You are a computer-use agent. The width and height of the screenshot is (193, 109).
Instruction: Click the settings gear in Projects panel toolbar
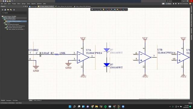[14, 10]
